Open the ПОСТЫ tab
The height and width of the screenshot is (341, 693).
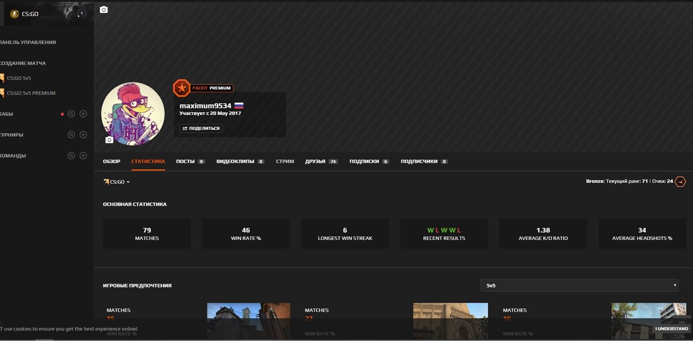click(x=190, y=161)
